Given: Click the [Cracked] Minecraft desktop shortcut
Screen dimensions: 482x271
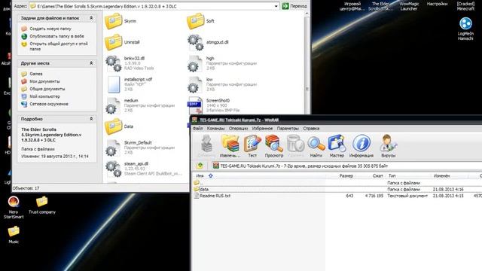Looking at the screenshot, I should [465, 6].
